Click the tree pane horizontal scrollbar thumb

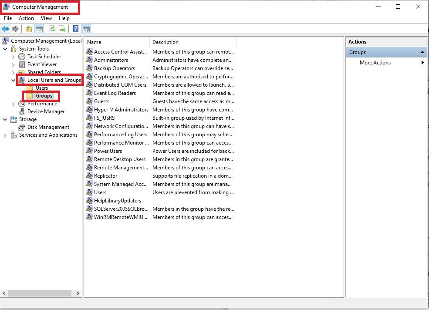40,293
